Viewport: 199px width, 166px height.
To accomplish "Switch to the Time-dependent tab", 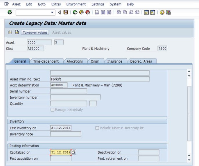I will pos(46,61).
